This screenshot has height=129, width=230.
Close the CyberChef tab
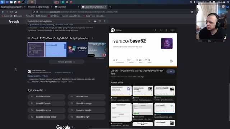pos(79,7)
